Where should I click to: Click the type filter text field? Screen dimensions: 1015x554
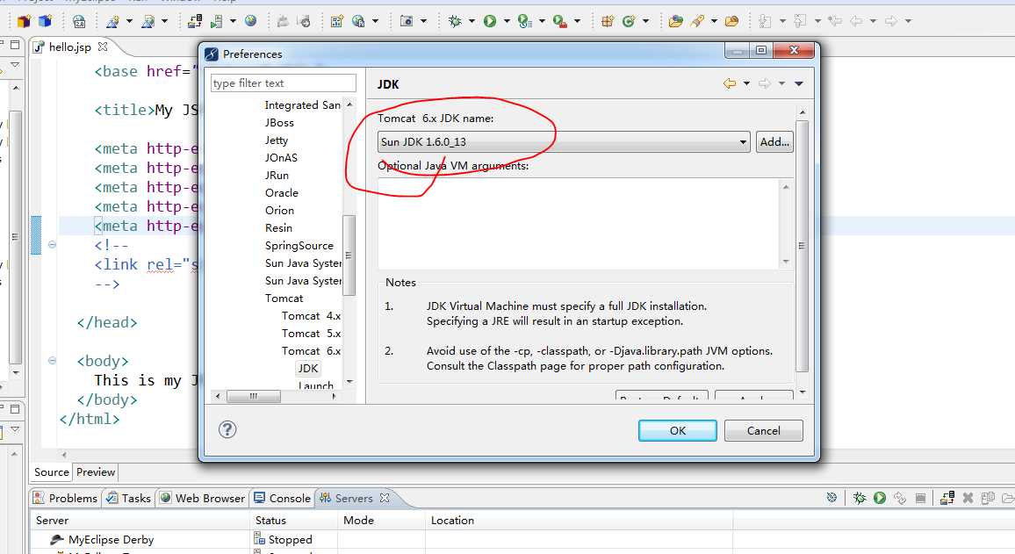(283, 83)
